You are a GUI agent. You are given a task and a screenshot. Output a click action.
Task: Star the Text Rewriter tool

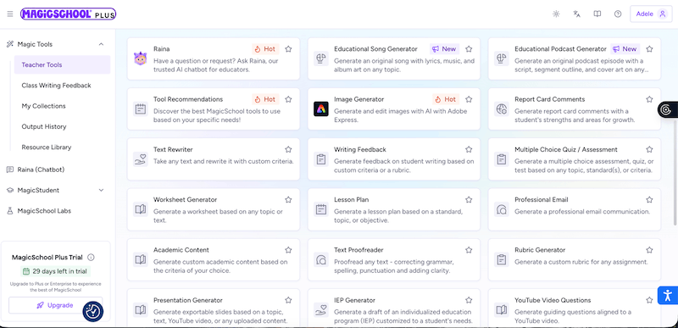pos(288,149)
